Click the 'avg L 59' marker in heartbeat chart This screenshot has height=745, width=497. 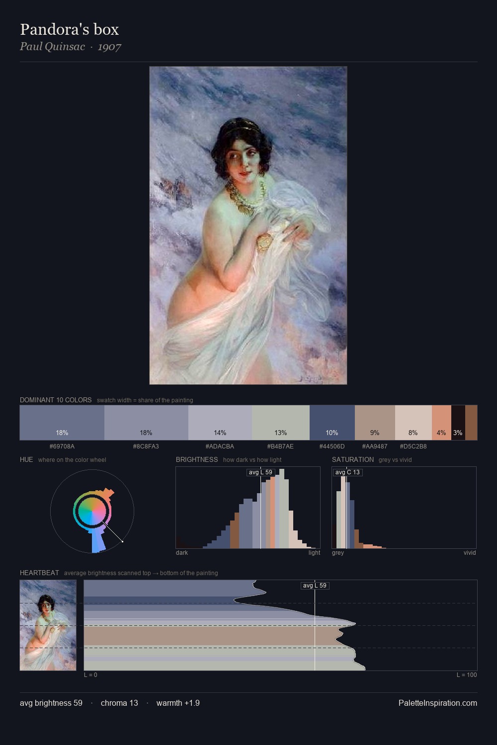(315, 586)
